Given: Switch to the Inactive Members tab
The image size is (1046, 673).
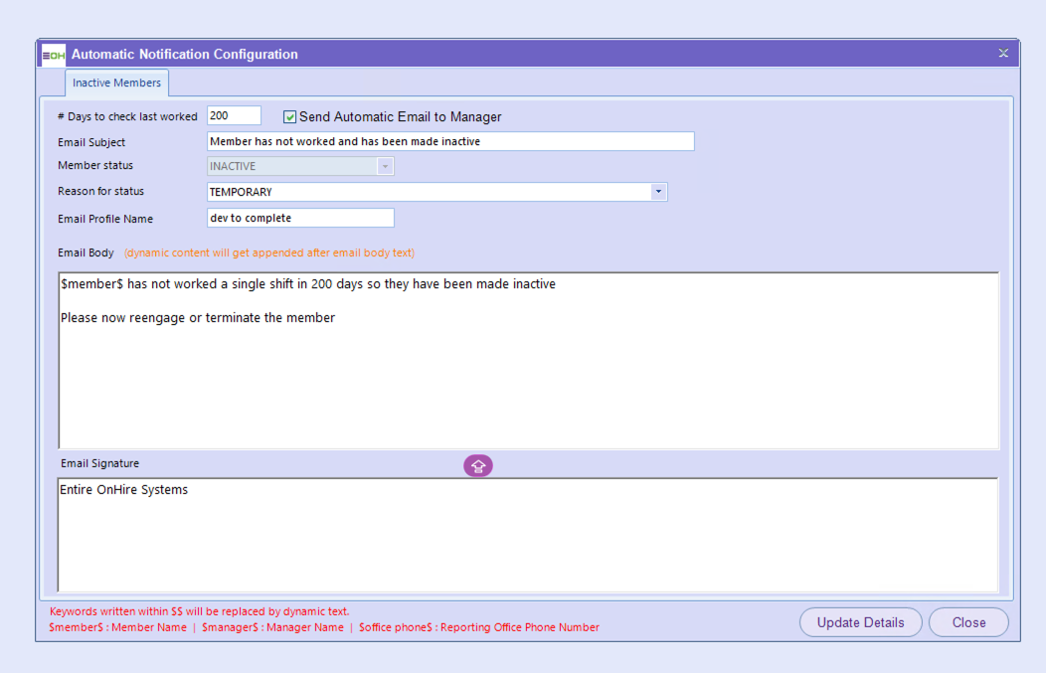Looking at the screenshot, I should tap(116, 83).
